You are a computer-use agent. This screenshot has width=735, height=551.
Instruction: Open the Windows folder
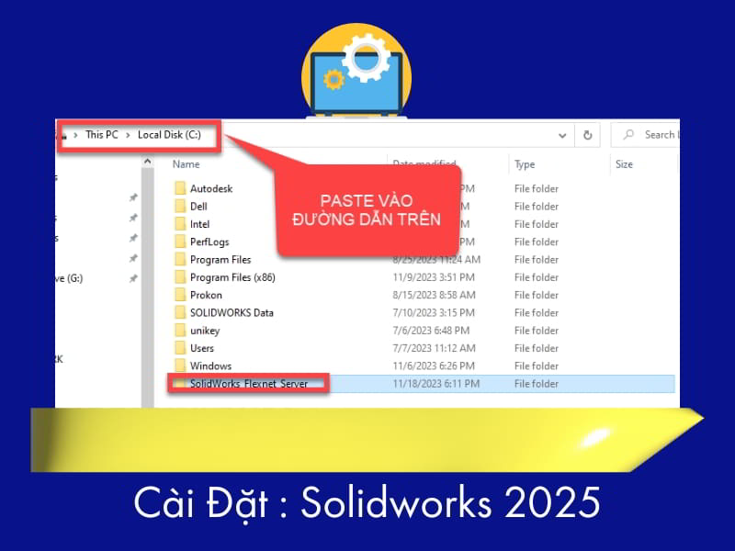pyautogui.click(x=208, y=365)
